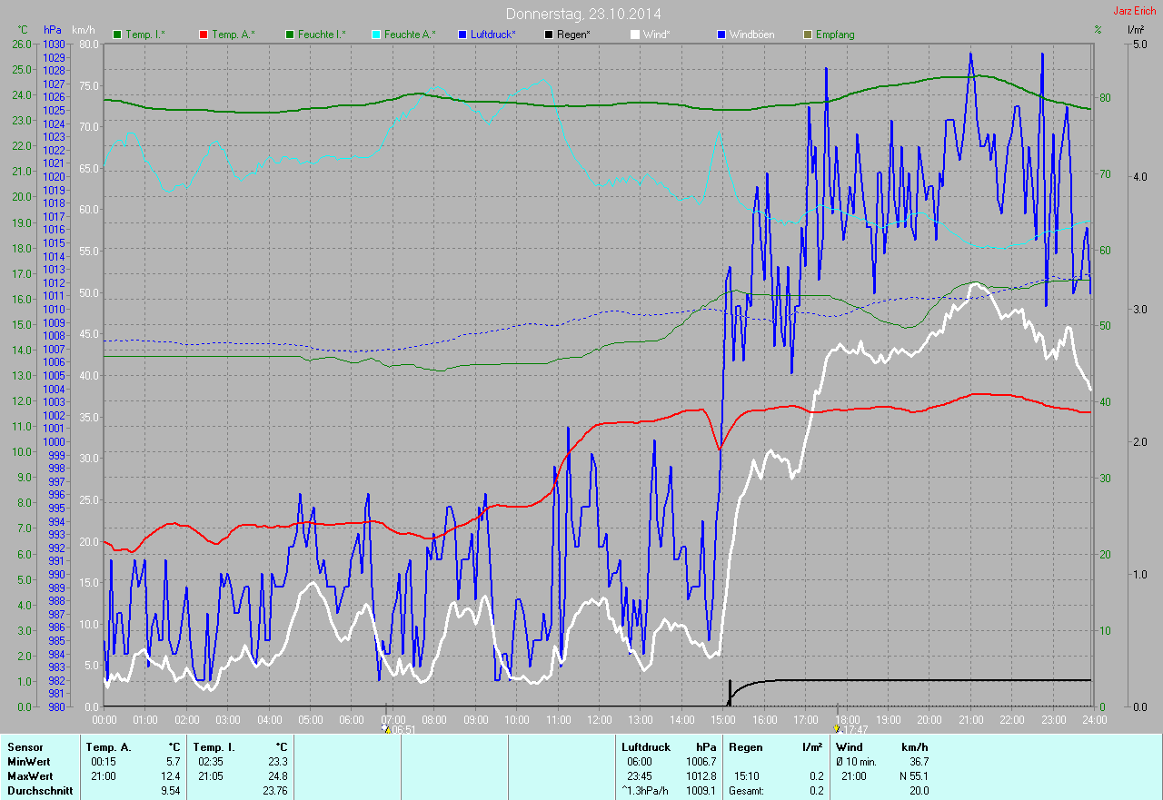Click the maximum indoor temperature value 24.8
Viewport: 1163px width, 800px height.
[x=276, y=776]
